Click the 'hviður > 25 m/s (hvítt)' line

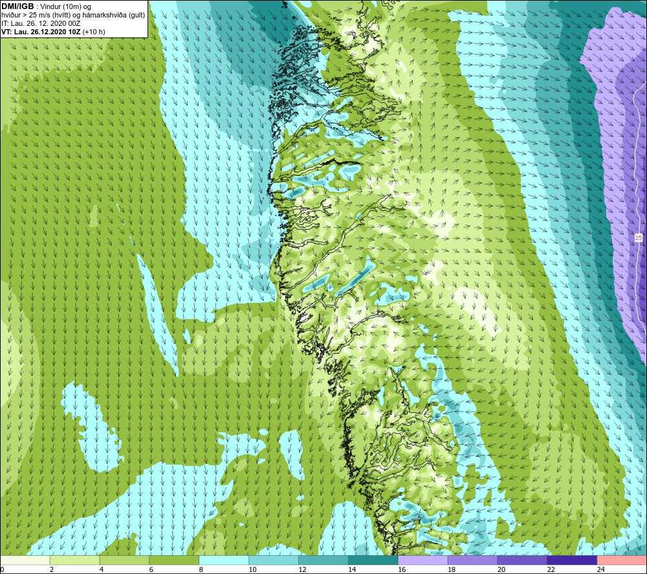click(x=36, y=16)
